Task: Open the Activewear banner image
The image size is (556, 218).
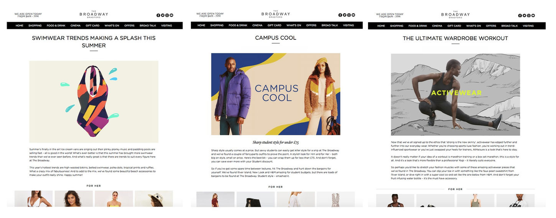Action: [x=456, y=95]
